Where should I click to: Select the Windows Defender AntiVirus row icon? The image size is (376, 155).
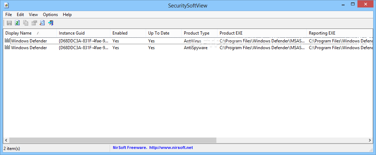click(x=7, y=41)
